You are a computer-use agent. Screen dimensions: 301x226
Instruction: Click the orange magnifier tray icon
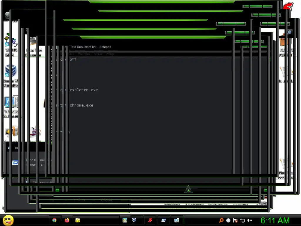coord(221,220)
